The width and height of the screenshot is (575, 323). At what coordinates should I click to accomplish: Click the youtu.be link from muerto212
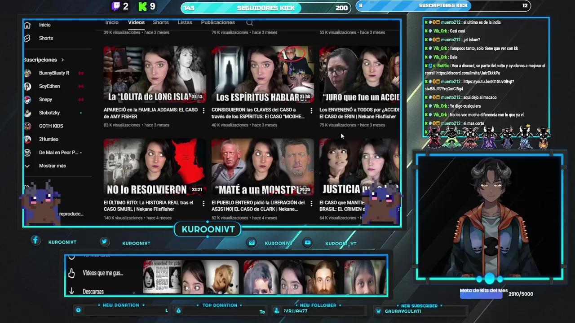(469, 85)
